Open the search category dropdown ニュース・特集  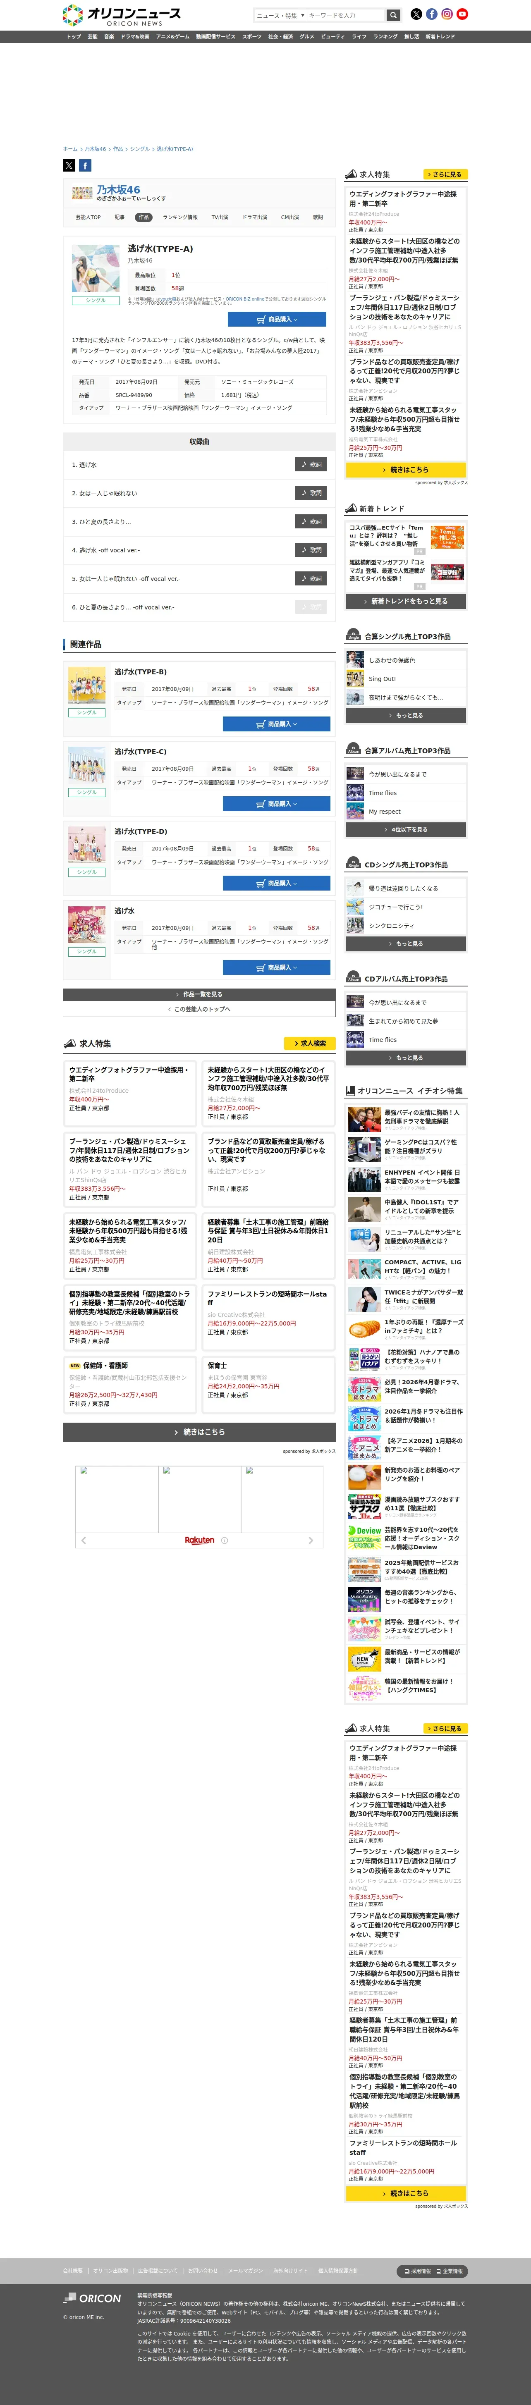pos(280,15)
